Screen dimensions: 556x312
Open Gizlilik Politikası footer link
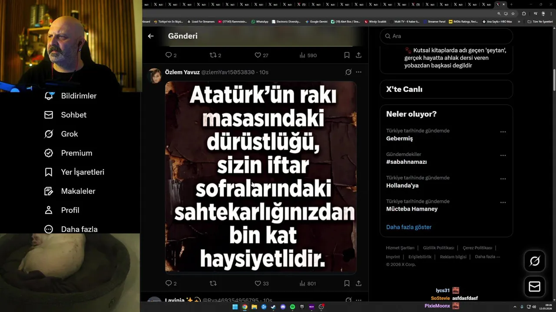(x=438, y=248)
